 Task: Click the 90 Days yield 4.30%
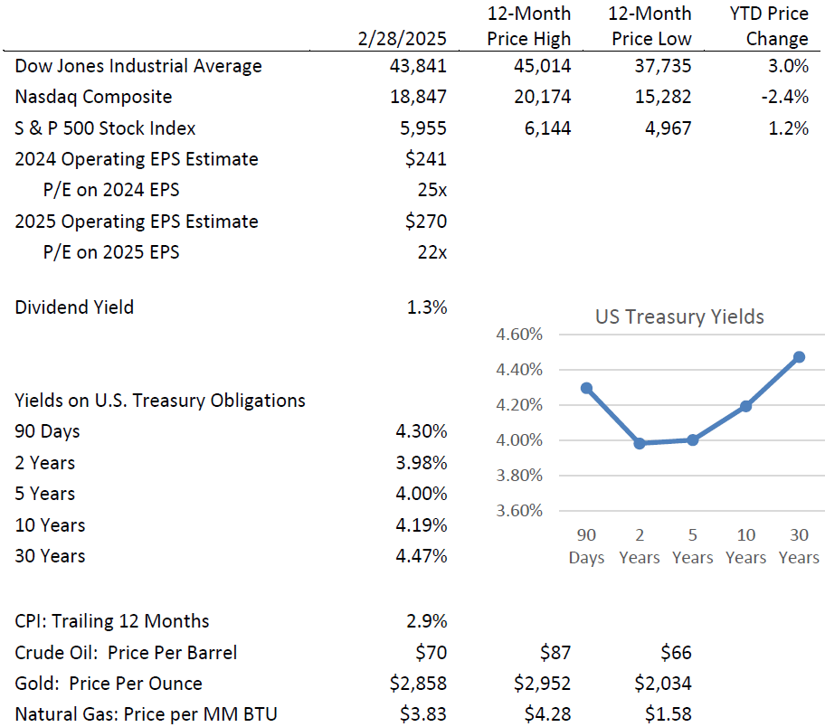422,431
